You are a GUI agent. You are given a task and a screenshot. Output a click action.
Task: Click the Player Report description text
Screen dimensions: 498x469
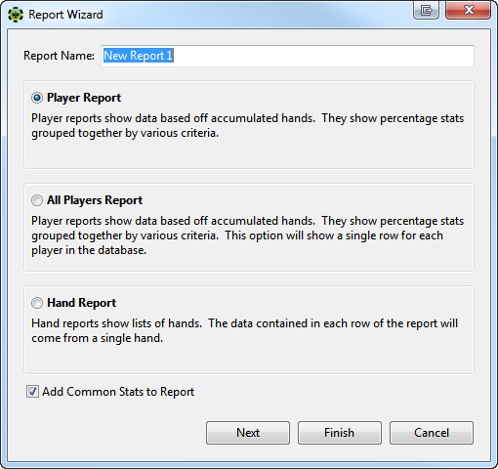pos(247,126)
